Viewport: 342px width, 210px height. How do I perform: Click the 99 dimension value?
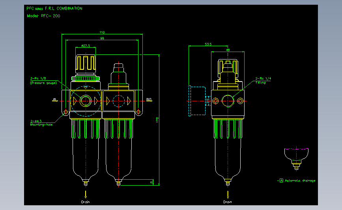[102, 38]
